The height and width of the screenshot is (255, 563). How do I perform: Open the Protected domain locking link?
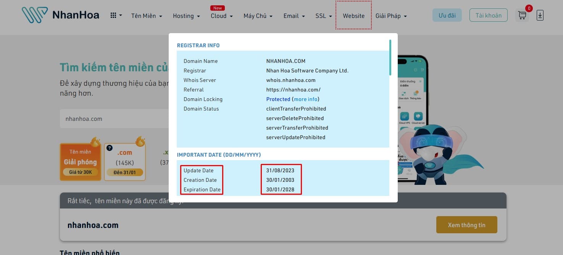[x=278, y=99]
